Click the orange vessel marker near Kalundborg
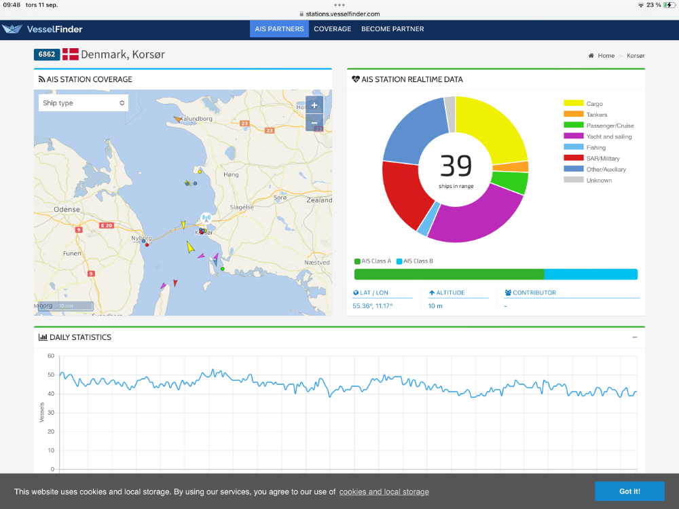The width and height of the screenshot is (679, 509). (177, 119)
